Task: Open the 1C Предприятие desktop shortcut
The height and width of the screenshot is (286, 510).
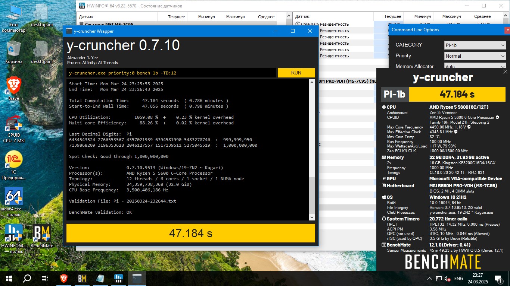Action: [x=14, y=166]
